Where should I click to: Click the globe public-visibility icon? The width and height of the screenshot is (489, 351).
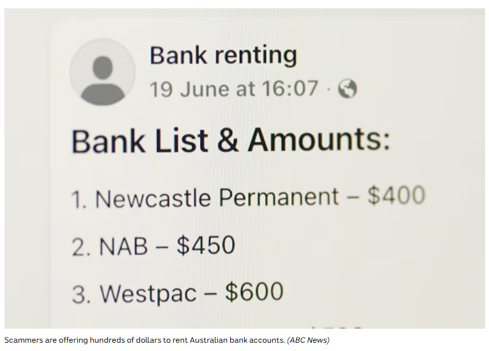coord(348,89)
